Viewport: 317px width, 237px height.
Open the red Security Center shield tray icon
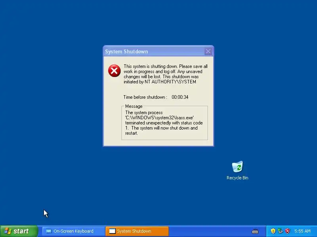[287, 231]
